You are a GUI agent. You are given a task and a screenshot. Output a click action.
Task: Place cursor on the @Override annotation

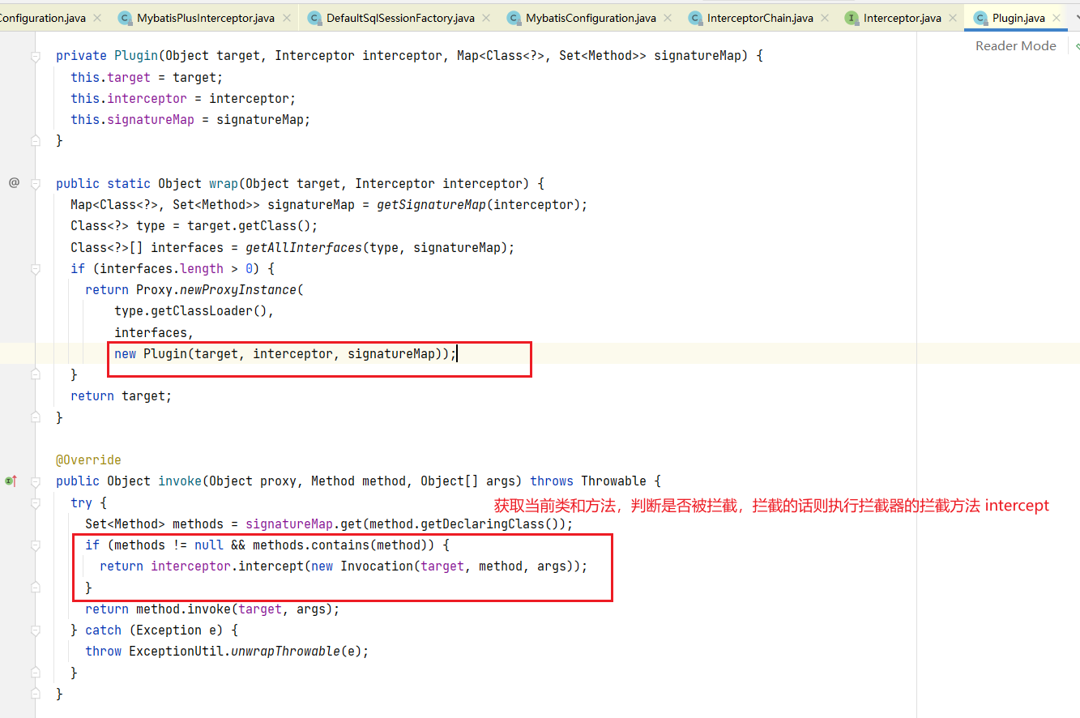88,460
